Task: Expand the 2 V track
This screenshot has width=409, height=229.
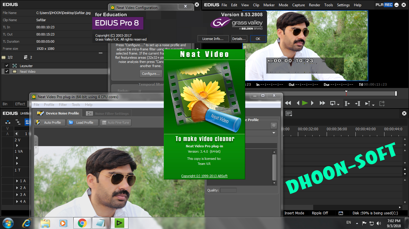Action: pos(17,145)
